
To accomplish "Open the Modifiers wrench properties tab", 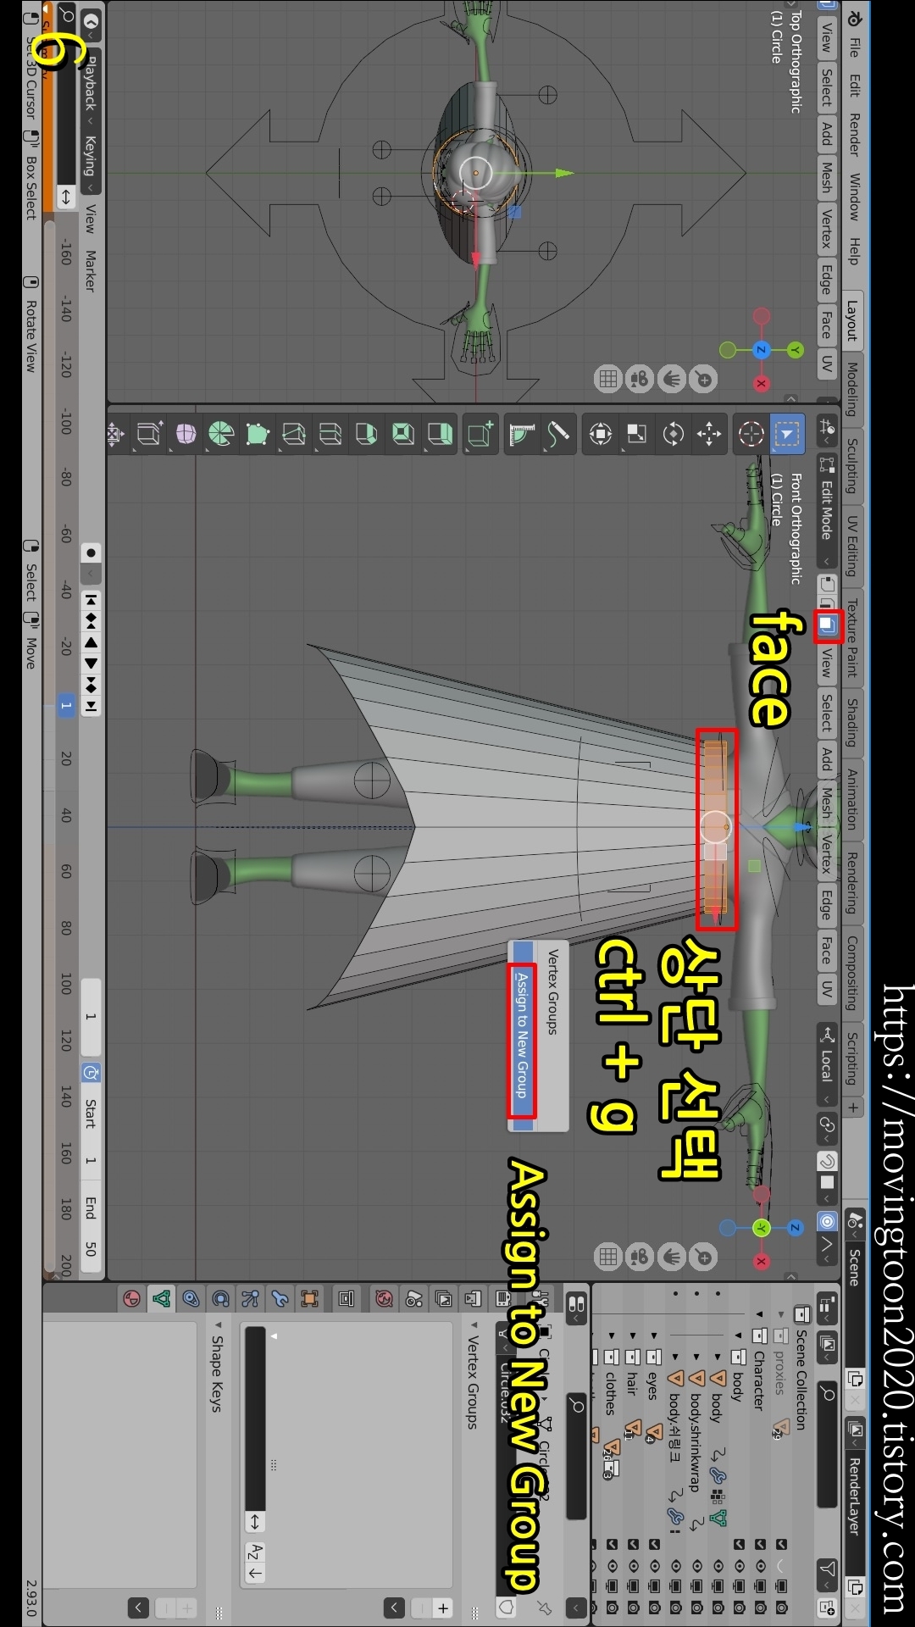I will 280,1298.
